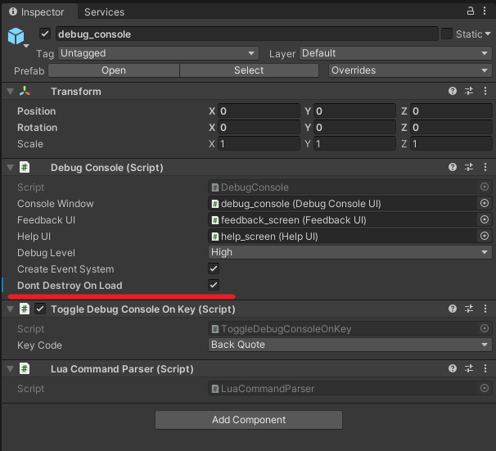Click object picker for Feedback UI field

click(x=485, y=220)
